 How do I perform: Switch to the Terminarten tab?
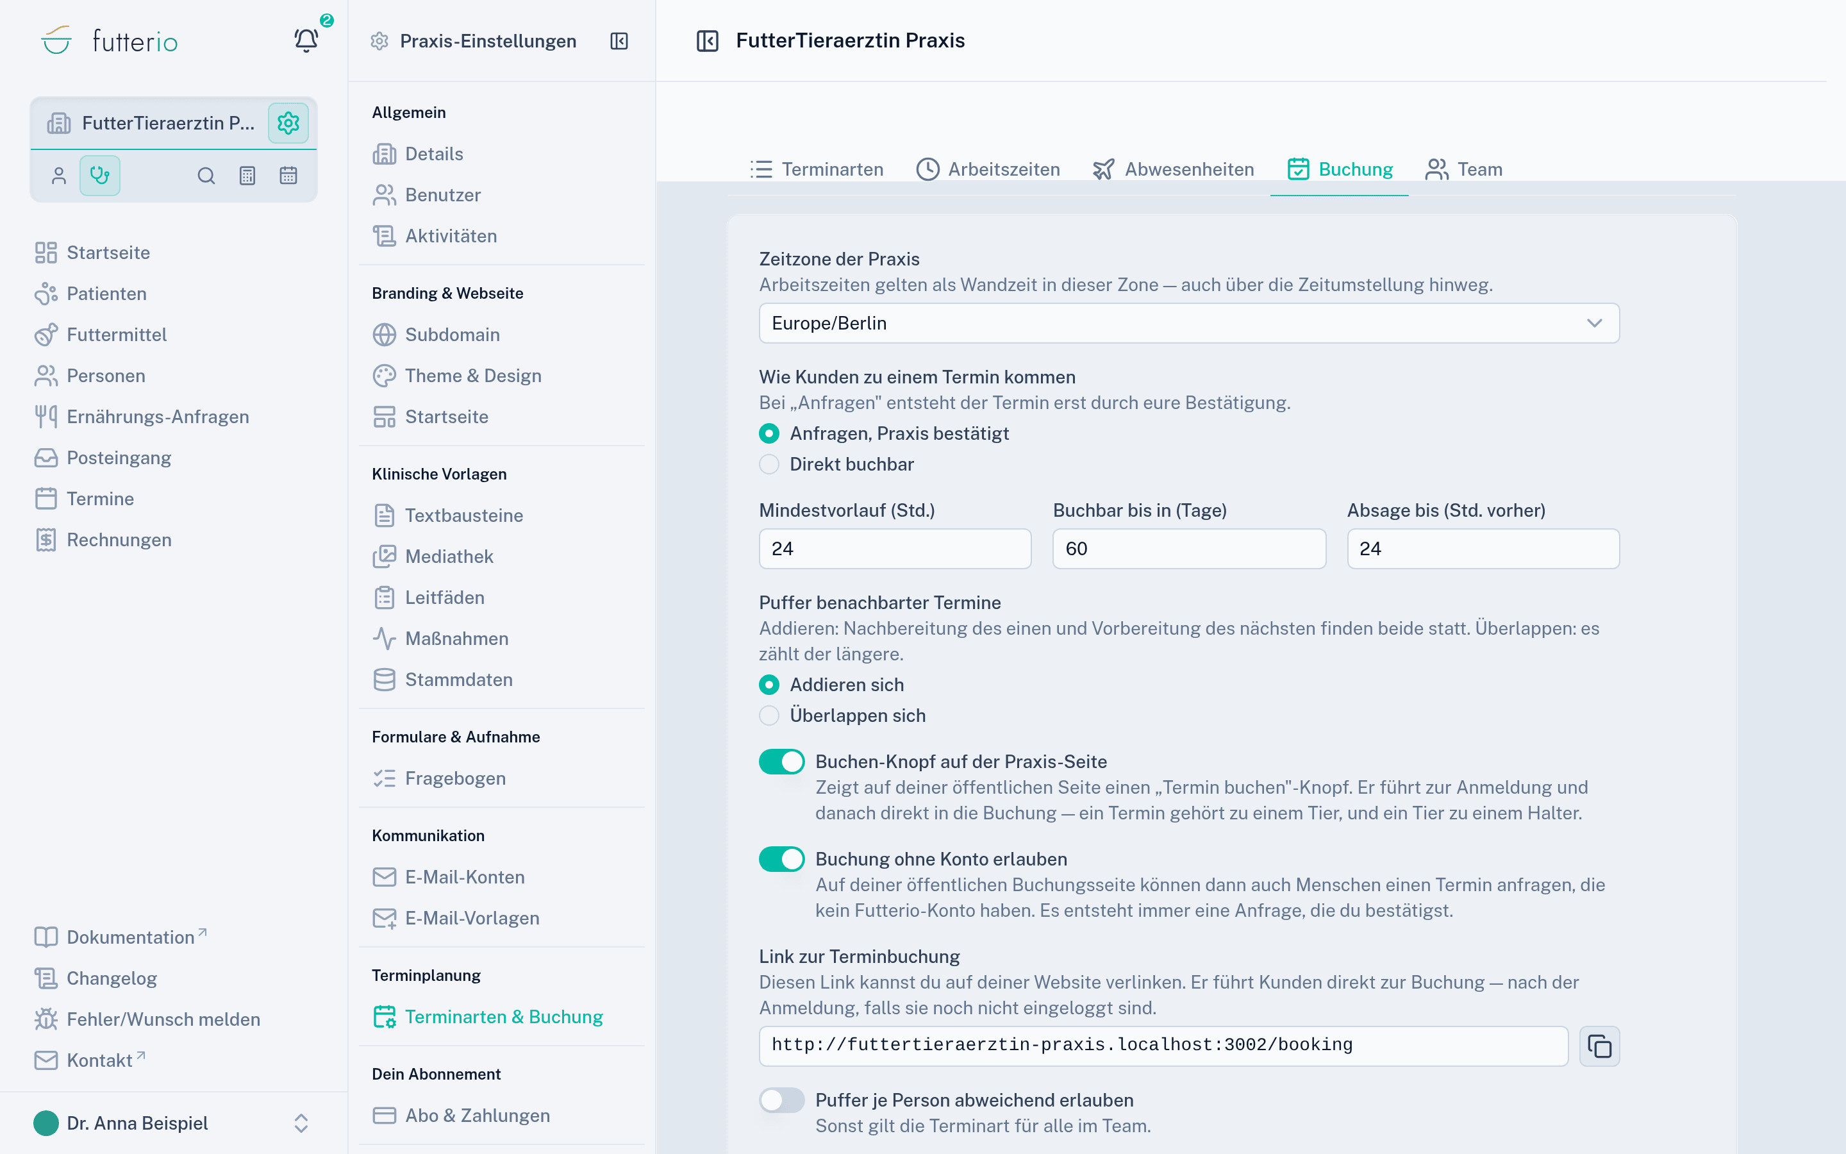point(816,169)
